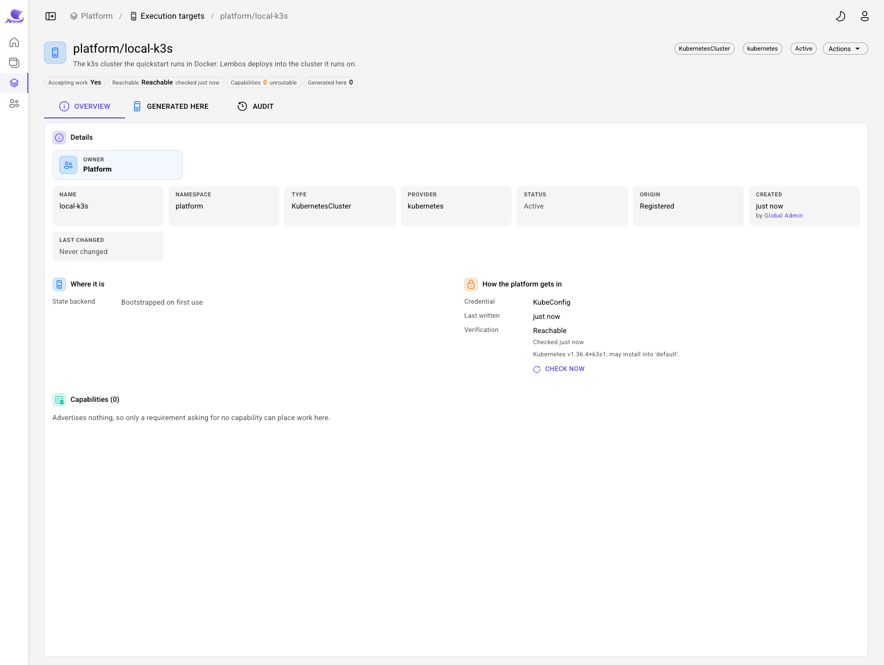Click the Registered origin value

657,206
